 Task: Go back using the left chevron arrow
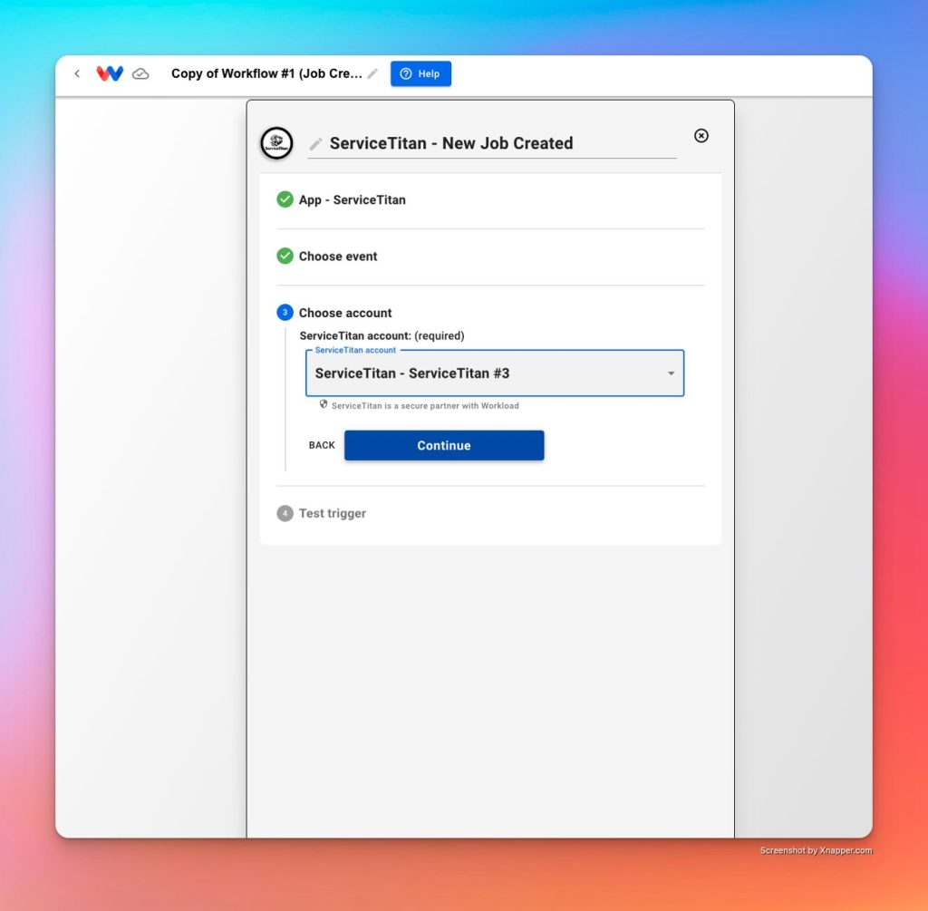77,73
